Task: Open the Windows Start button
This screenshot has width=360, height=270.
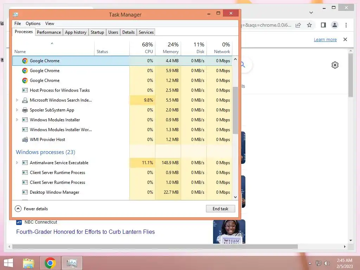Action: 8,263
